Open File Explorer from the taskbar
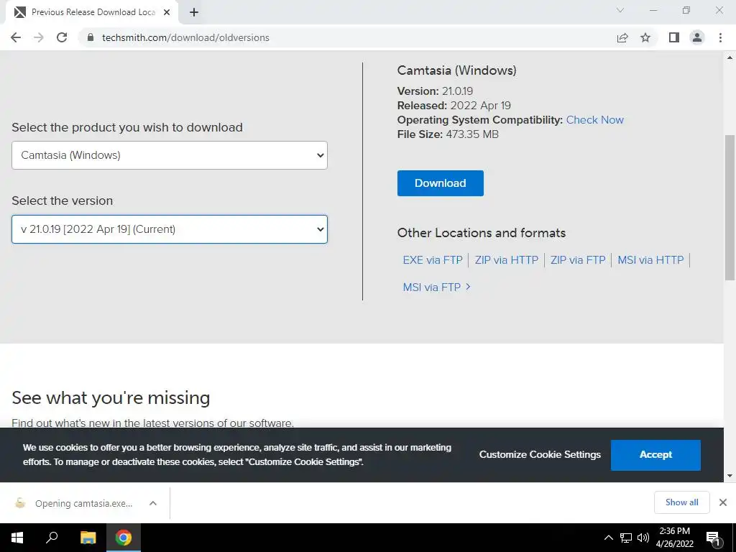Image resolution: width=736 pixels, height=552 pixels. [88, 538]
